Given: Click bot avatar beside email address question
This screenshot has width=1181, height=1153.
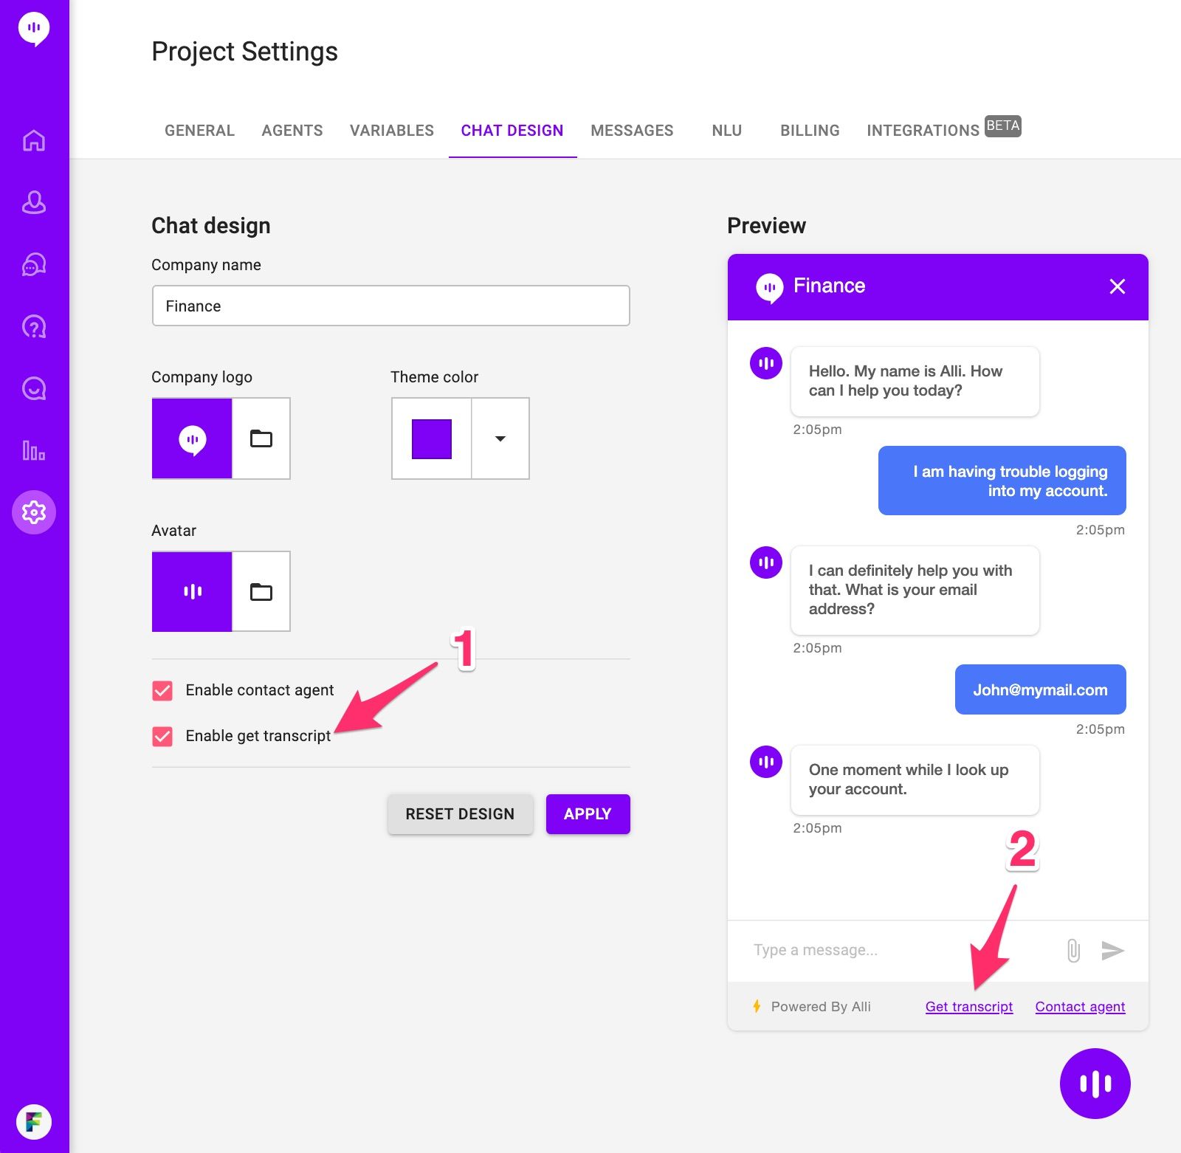Looking at the screenshot, I should tap(766, 562).
